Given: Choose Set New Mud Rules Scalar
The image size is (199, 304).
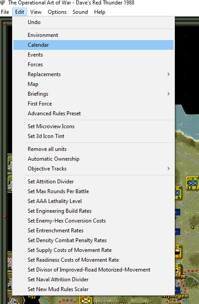Looking at the screenshot, I should click(93, 289).
